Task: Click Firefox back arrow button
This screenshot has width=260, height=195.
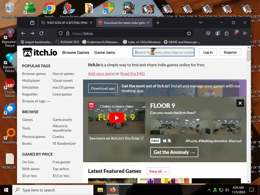Action: click(23, 33)
